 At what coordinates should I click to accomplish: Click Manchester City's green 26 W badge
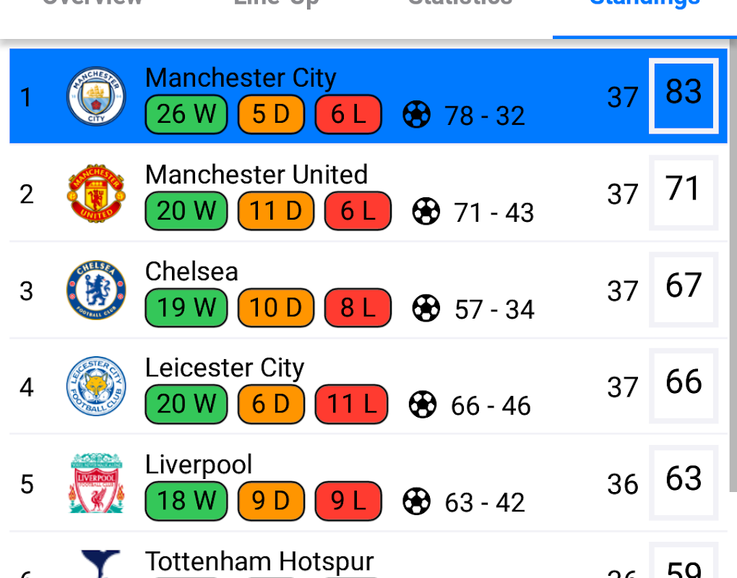[x=186, y=114]
